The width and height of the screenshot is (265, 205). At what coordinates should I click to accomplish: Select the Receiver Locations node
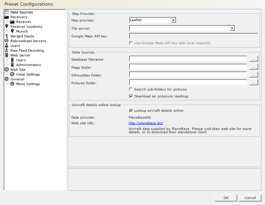tap(26, 27)
